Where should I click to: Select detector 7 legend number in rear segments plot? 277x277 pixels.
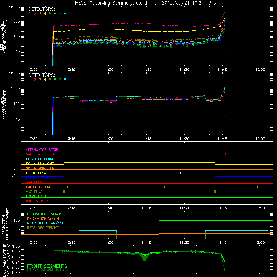(x=60, y=80)
